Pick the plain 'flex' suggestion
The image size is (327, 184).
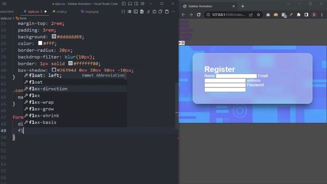[x=75, y=96]
